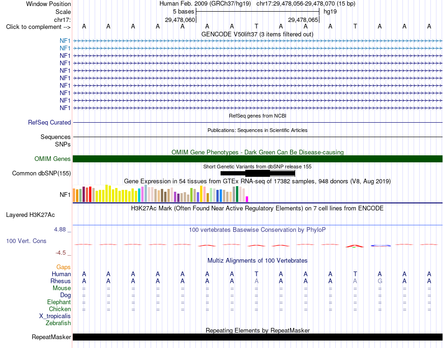Click the magenta bar in GTEx chart
This screenshot has width=443, height=348.
247,199
